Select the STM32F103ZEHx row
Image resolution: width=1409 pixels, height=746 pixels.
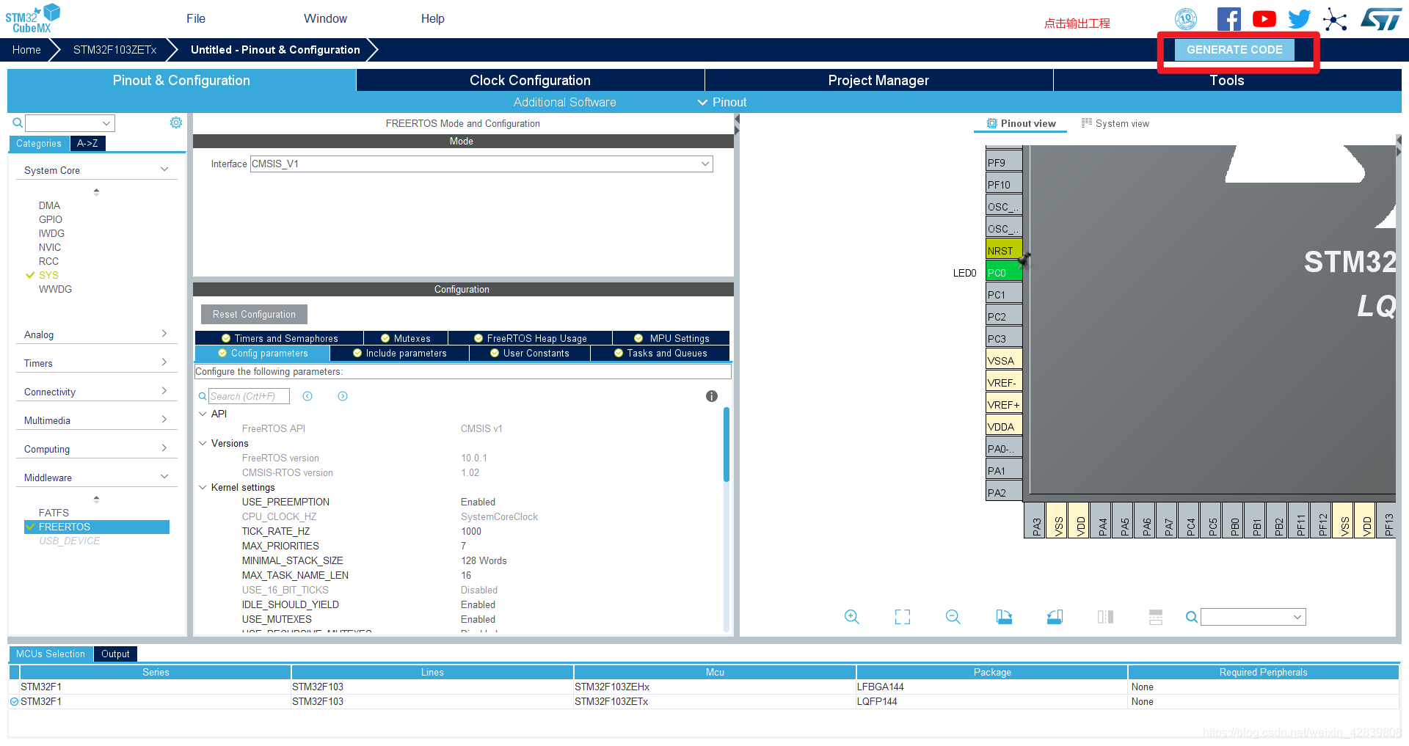pyautogui.click(x=704, y=687)
